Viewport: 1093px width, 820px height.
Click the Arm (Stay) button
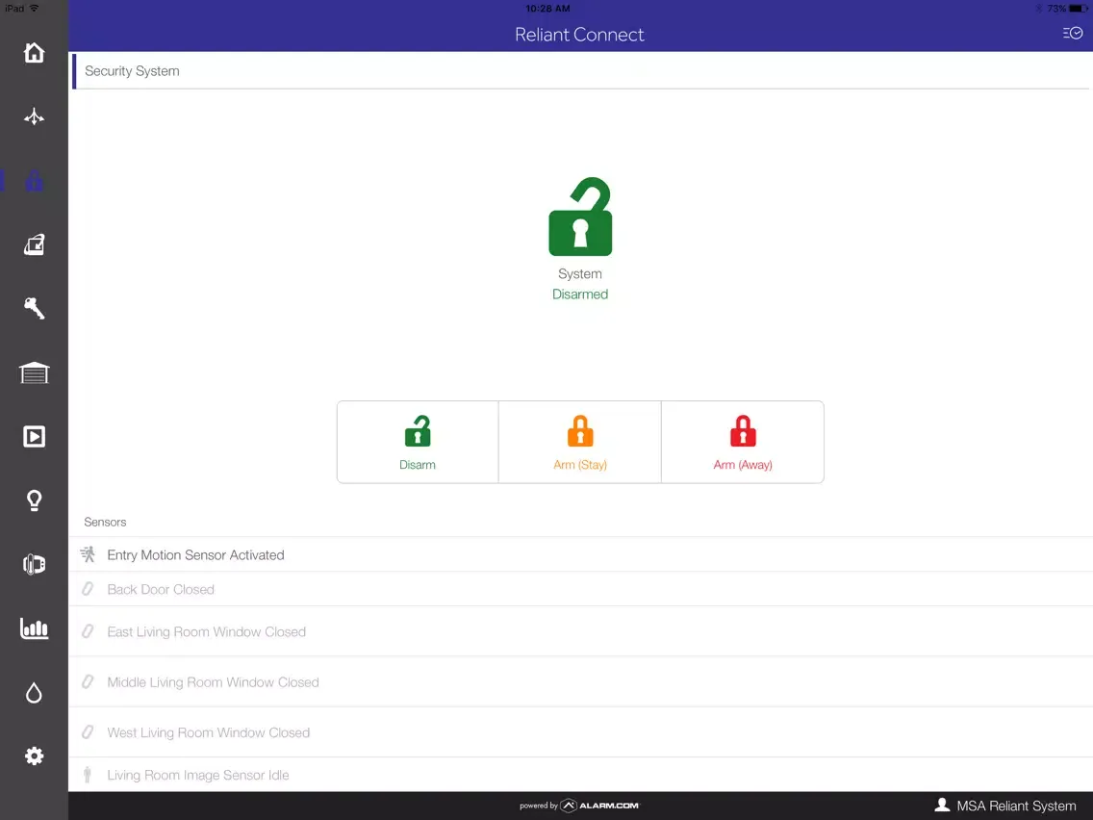coord(580,442)
